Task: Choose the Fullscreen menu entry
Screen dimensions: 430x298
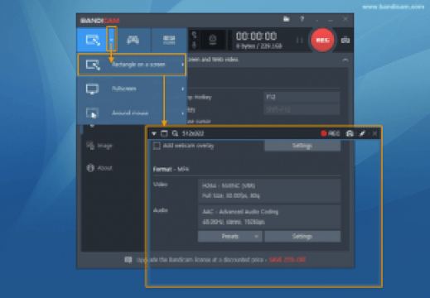Action: click(x=132, y=89)
